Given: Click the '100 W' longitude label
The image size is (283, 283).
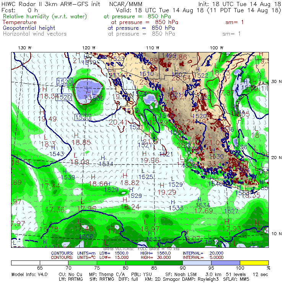Looking at the screenshot, I should (216, 48).
